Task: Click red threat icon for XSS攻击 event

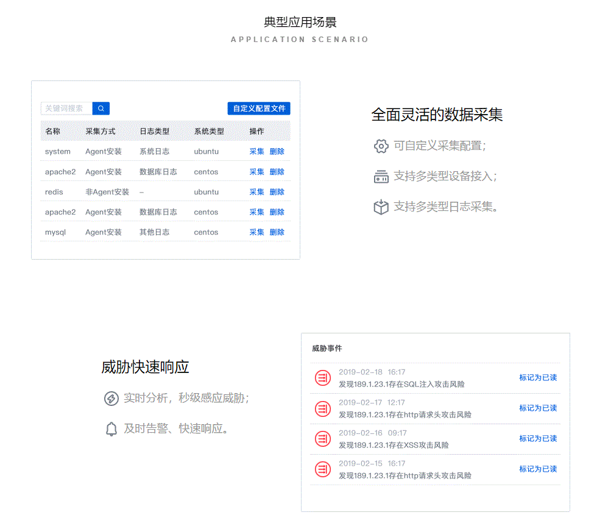Action: click(323, 439)
